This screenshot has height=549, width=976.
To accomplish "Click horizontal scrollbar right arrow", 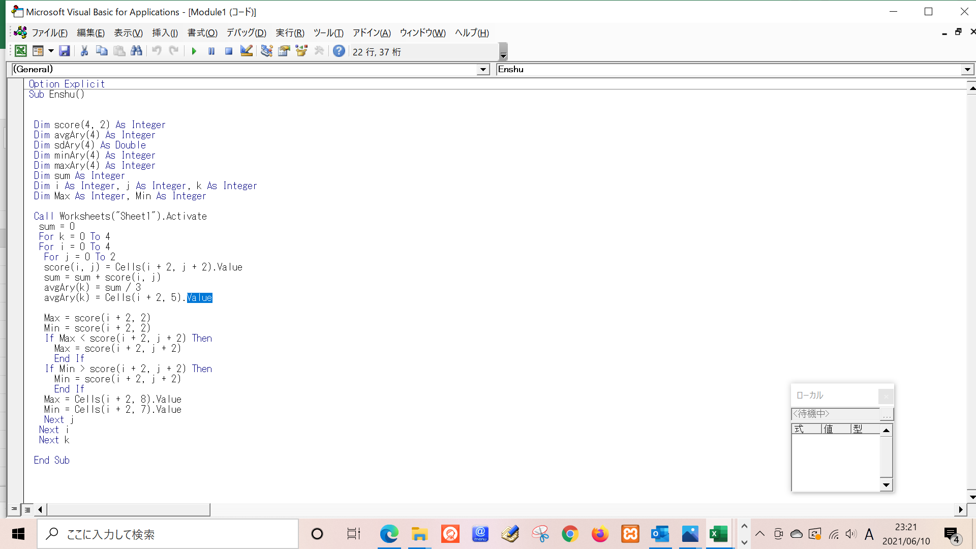I will click(960, 509).
